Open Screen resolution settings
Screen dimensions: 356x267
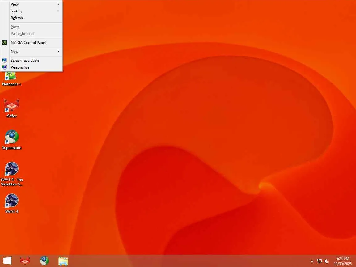31,61
